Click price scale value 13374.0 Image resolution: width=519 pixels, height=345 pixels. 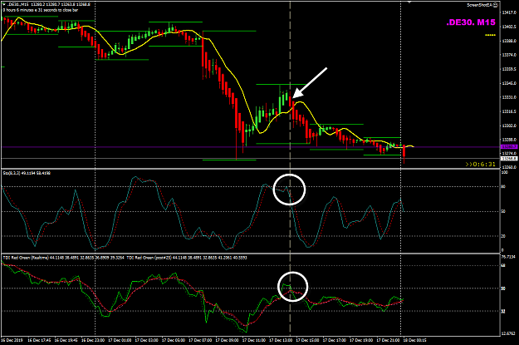point(509,55)
